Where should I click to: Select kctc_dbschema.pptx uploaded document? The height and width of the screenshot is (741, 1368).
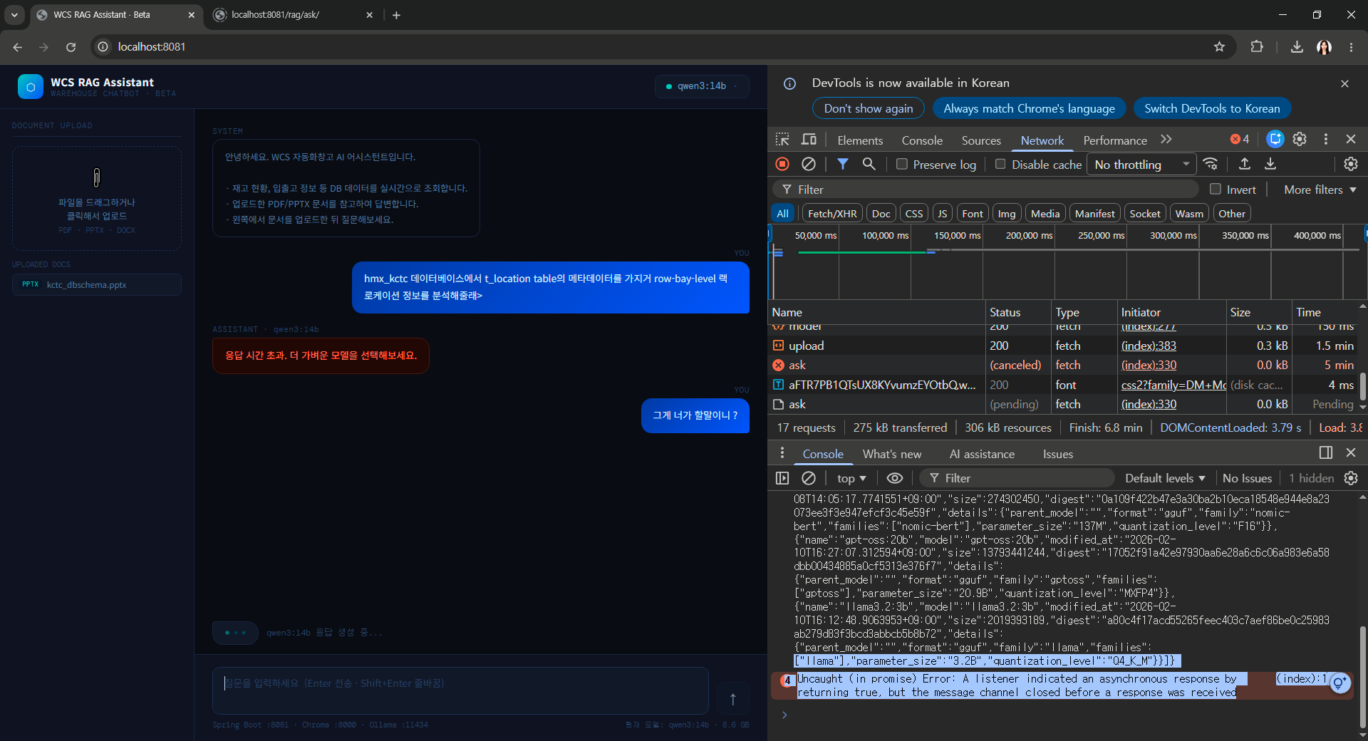[x=97, y=285]
